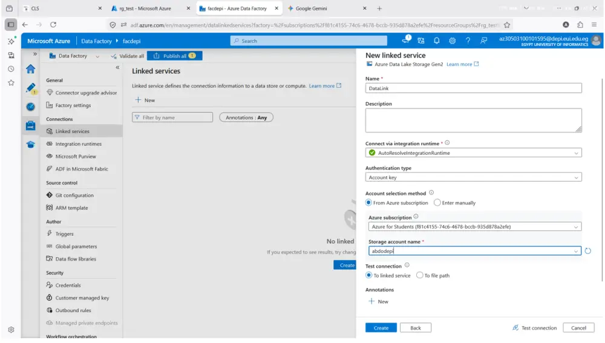Open the Authentication type dropdown
The height and width of the screenshot is (343, 605).
click(x=474, y=177)
